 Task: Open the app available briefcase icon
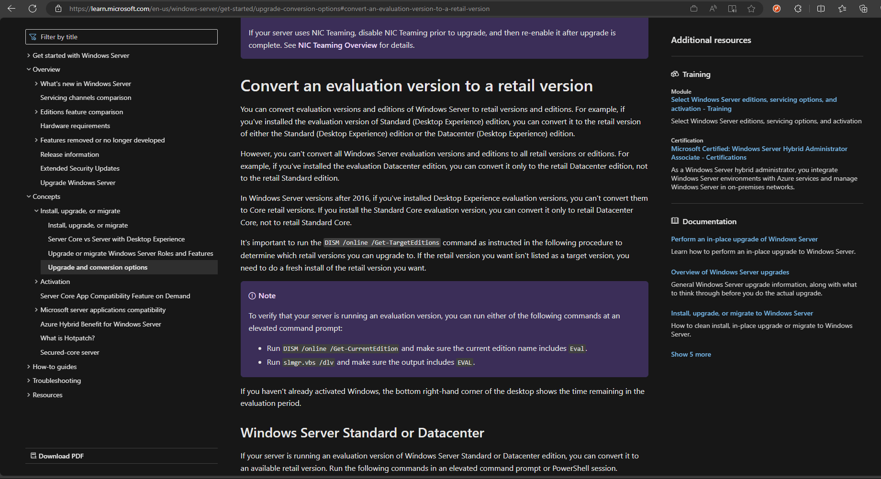(x=694, y=9)
